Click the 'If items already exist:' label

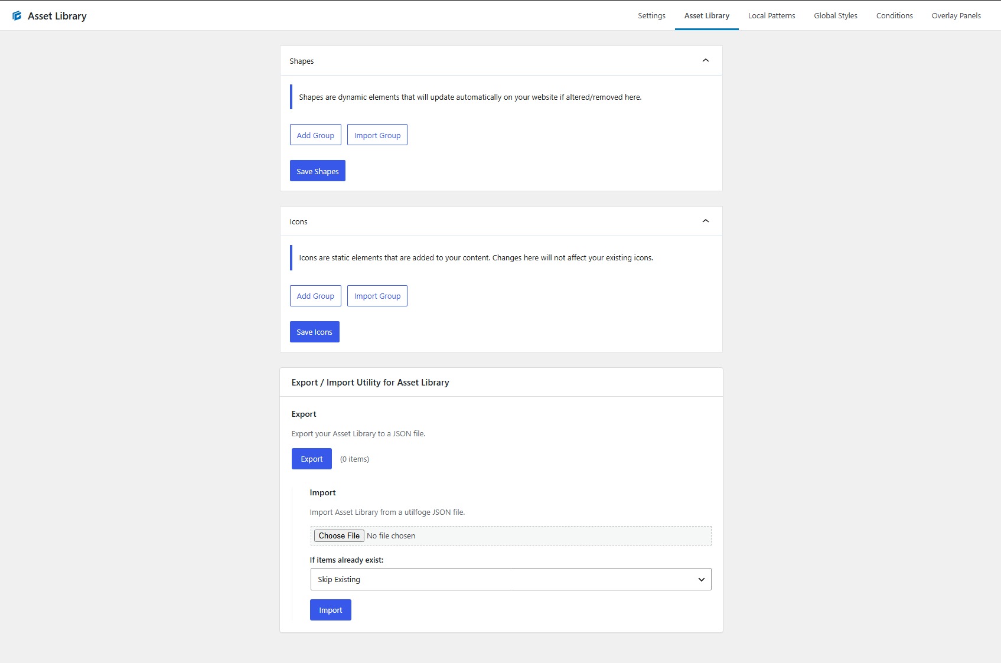[347, 560]
